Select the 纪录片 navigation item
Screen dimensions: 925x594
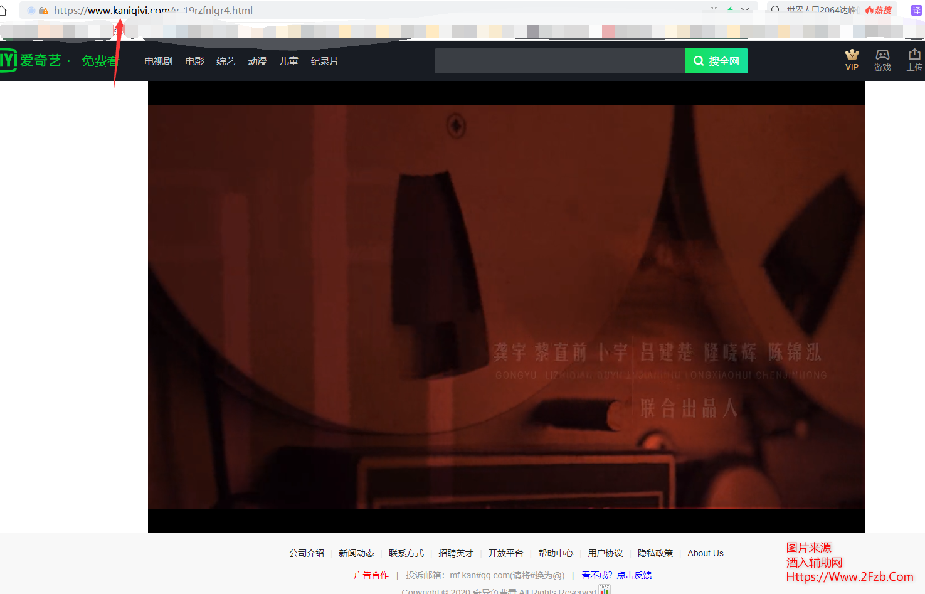[324, 61]
